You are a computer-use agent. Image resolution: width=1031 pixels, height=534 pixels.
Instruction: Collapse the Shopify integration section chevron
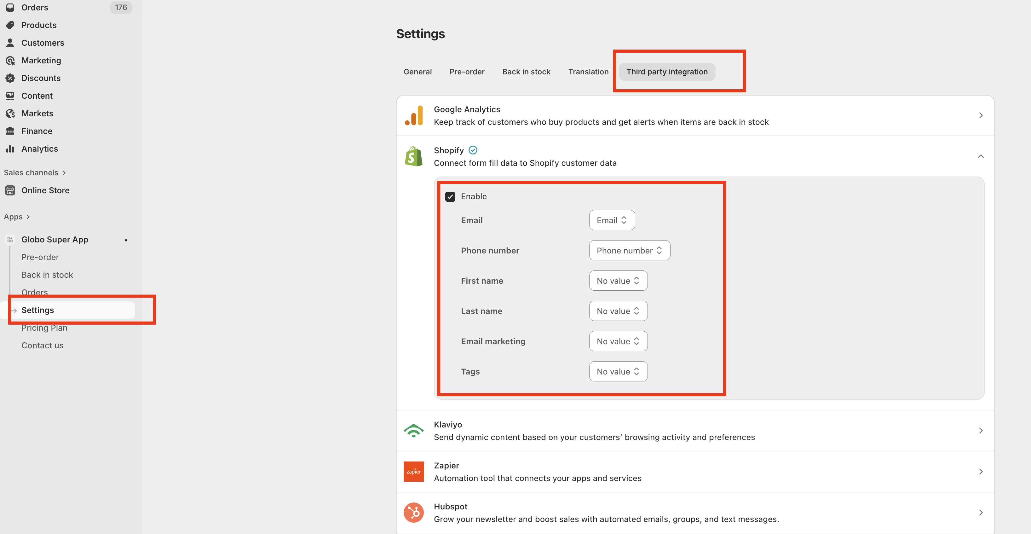click(981, 157)
